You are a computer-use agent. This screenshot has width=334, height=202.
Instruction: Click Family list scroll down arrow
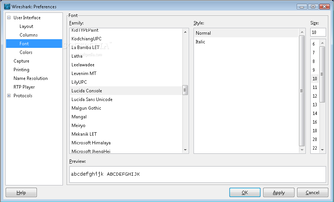click(185, 150)
